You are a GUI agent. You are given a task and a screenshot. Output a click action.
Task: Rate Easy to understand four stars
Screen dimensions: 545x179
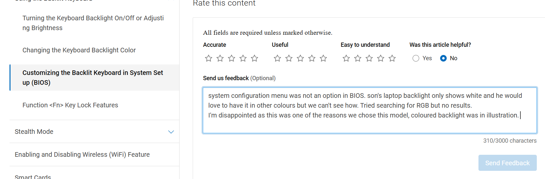(380, 58)
